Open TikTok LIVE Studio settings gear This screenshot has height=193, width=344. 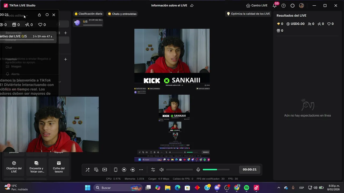tap(293, 6)
